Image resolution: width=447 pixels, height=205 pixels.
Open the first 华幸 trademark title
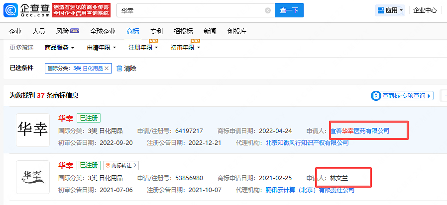coord(66,118)
